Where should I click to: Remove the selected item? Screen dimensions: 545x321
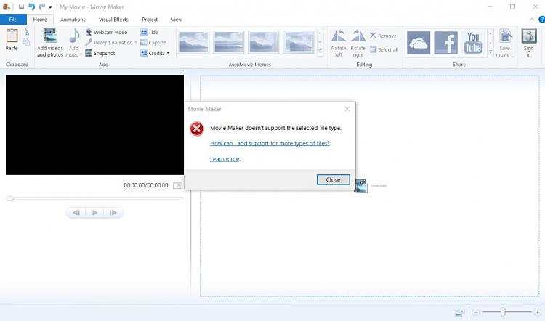[383, 36]
